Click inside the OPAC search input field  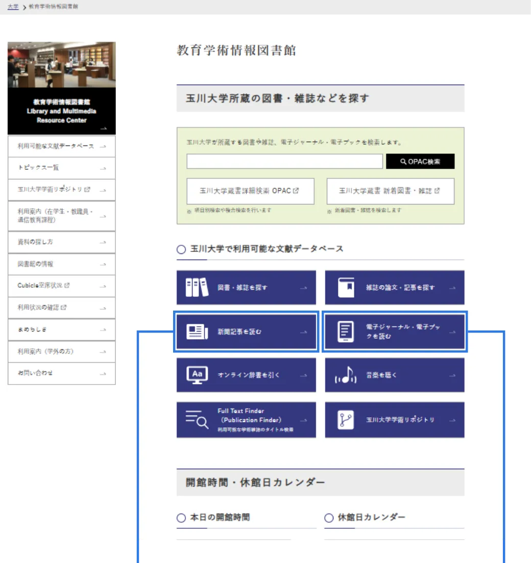pyautogui.click(x=284, y=161)
